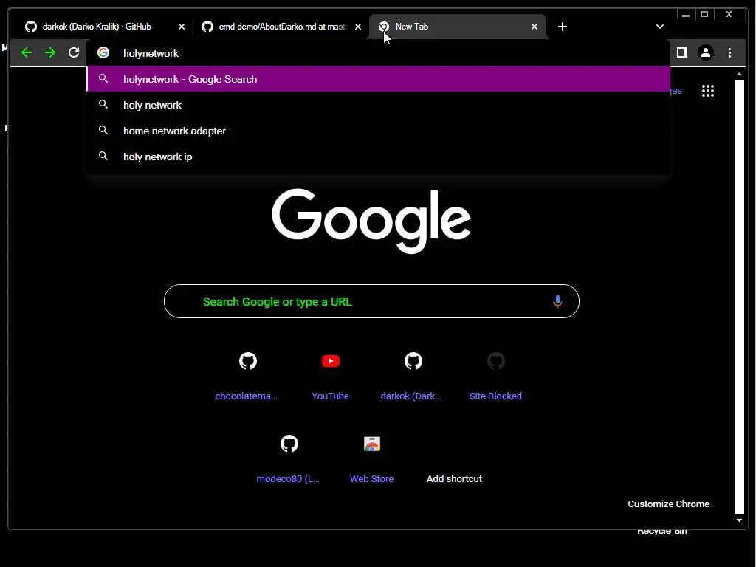Image resolution: width=756 pixels, height=567 pixels.
Task: Open the Chrome profile avatar
Action: click(x=705, y=52)
